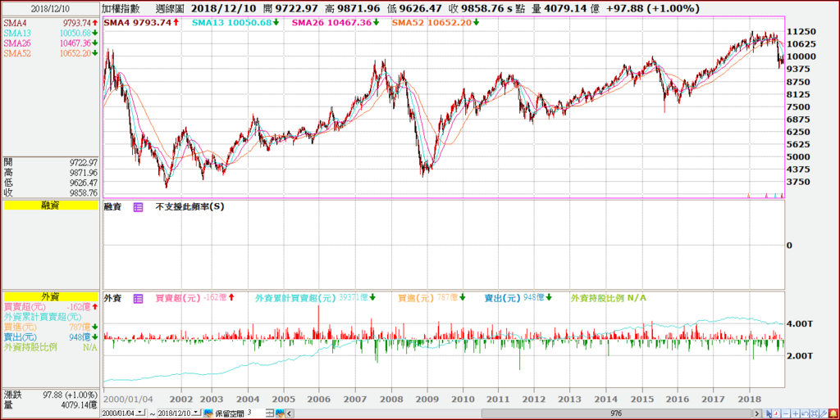Image resolution: width=840 pixels, height=420 pixels.
Task: Open the 外資 indicator settings list icon
Action: point(138,299)
